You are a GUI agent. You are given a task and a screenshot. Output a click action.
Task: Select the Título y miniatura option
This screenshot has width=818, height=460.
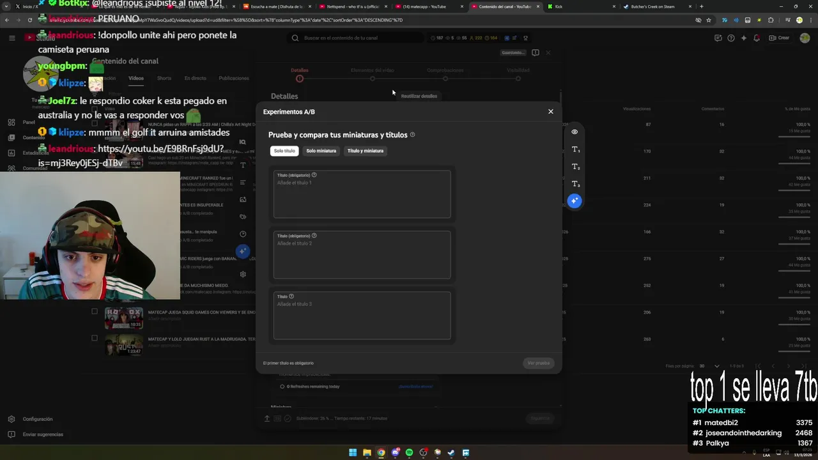(366, 151)
